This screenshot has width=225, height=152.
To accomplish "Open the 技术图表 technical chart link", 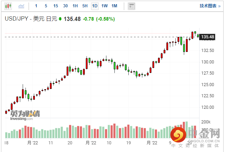I will [209, 6].
